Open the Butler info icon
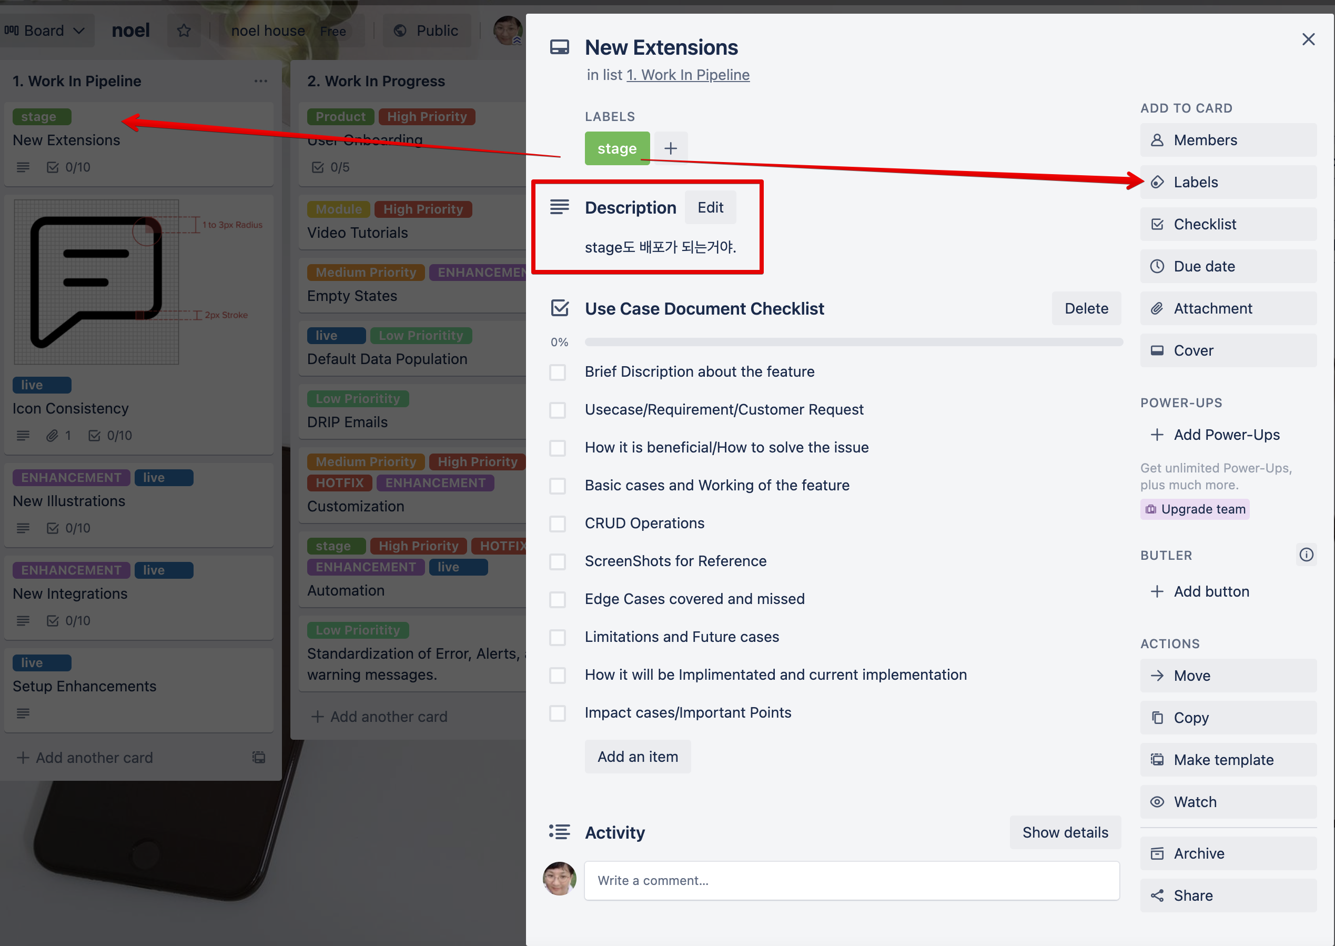The height and width of the screenshot is (946, 1335). pos(1306,555)
